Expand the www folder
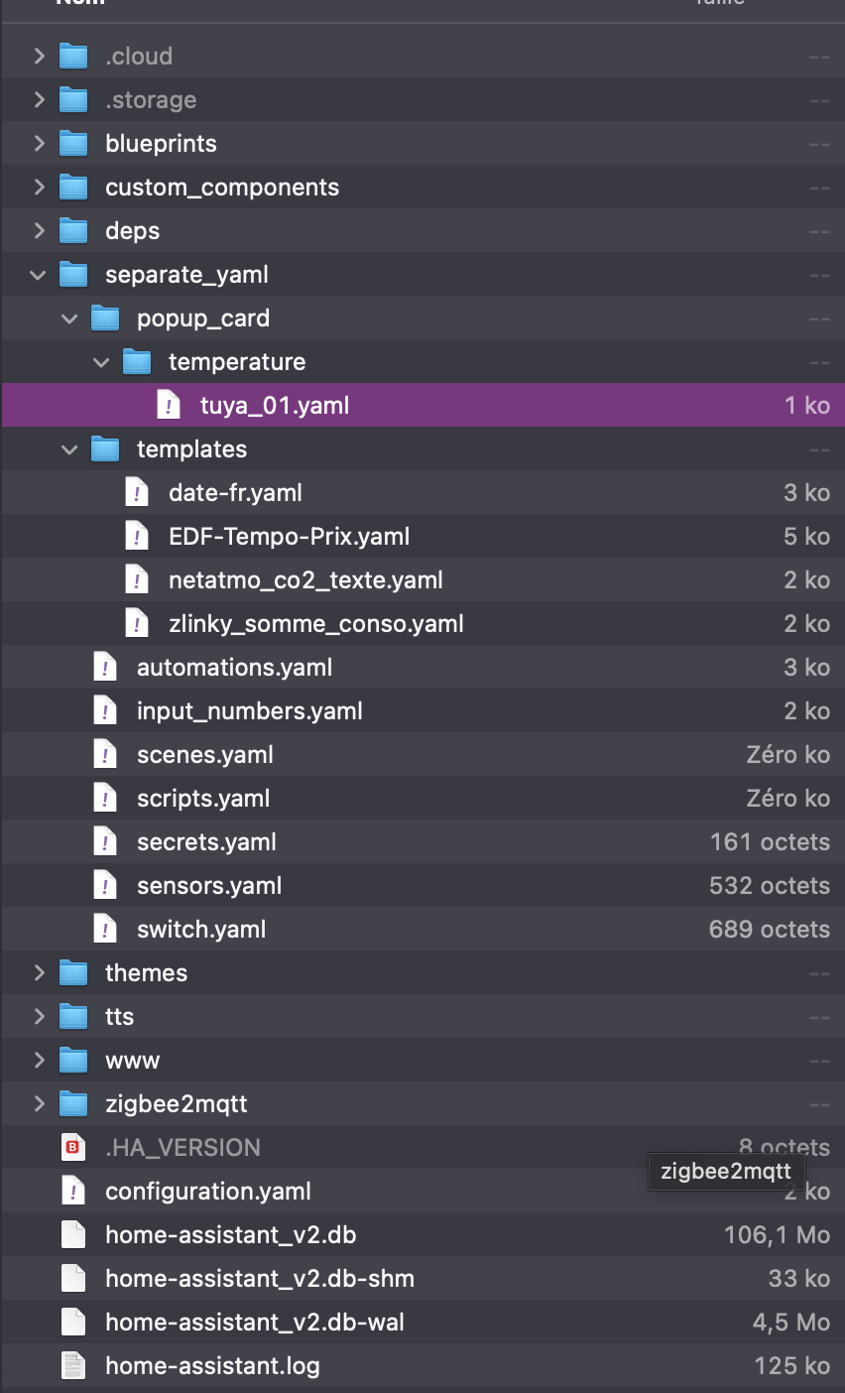 39,1061
